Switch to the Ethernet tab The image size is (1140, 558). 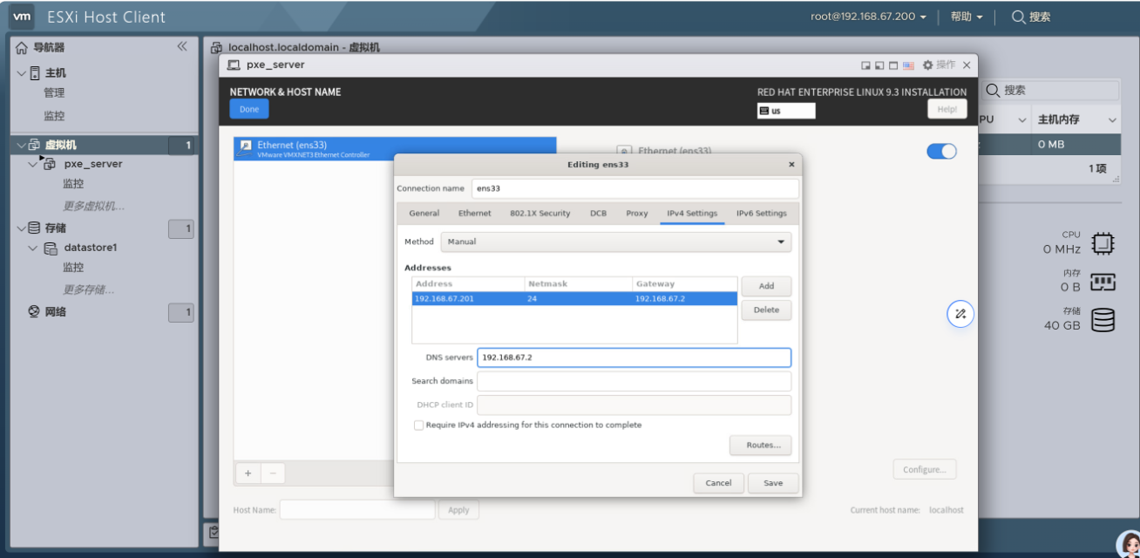pos(475,214)
